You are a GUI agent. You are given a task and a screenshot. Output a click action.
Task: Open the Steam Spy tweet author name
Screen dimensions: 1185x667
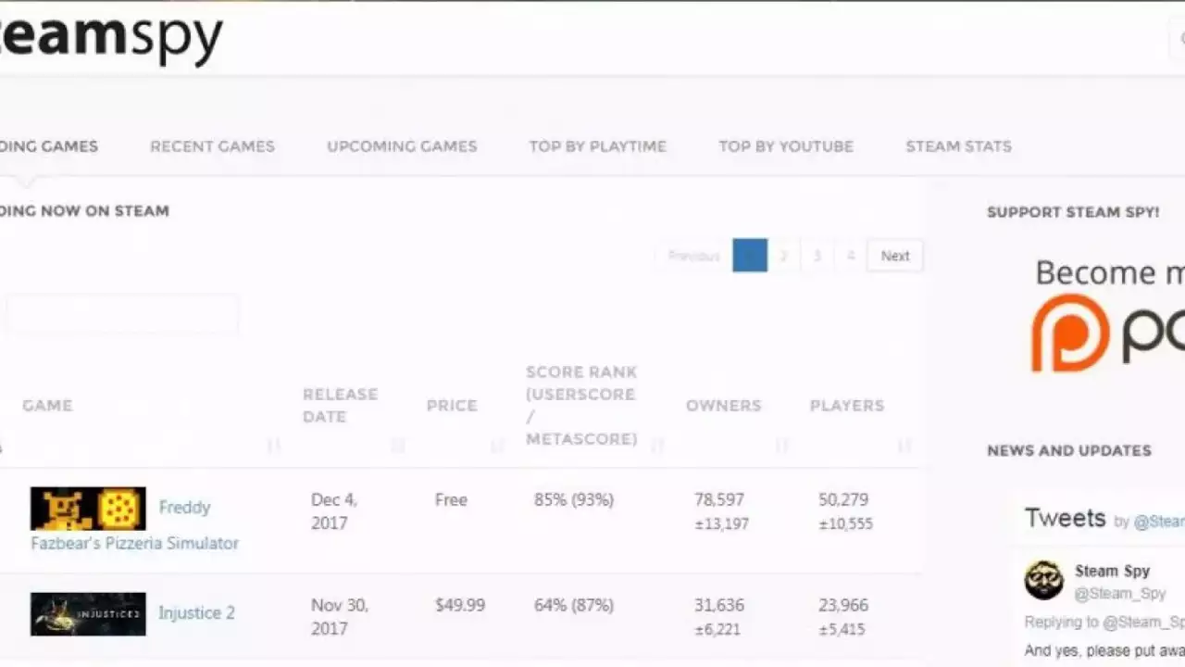(1112, 572)
